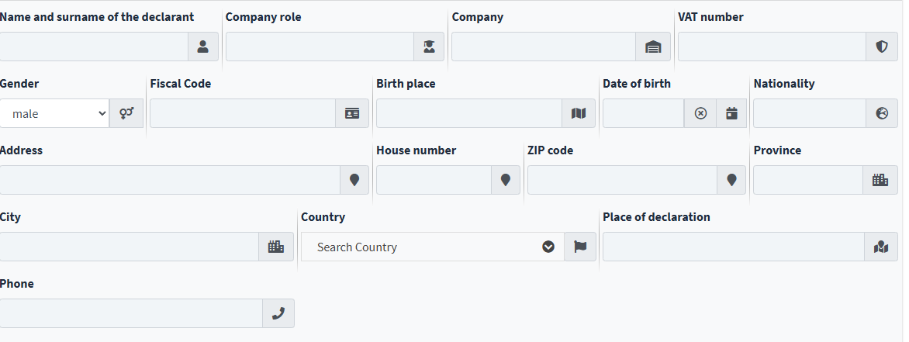Click the Country dropdown arrow chevron

(548, 247)
